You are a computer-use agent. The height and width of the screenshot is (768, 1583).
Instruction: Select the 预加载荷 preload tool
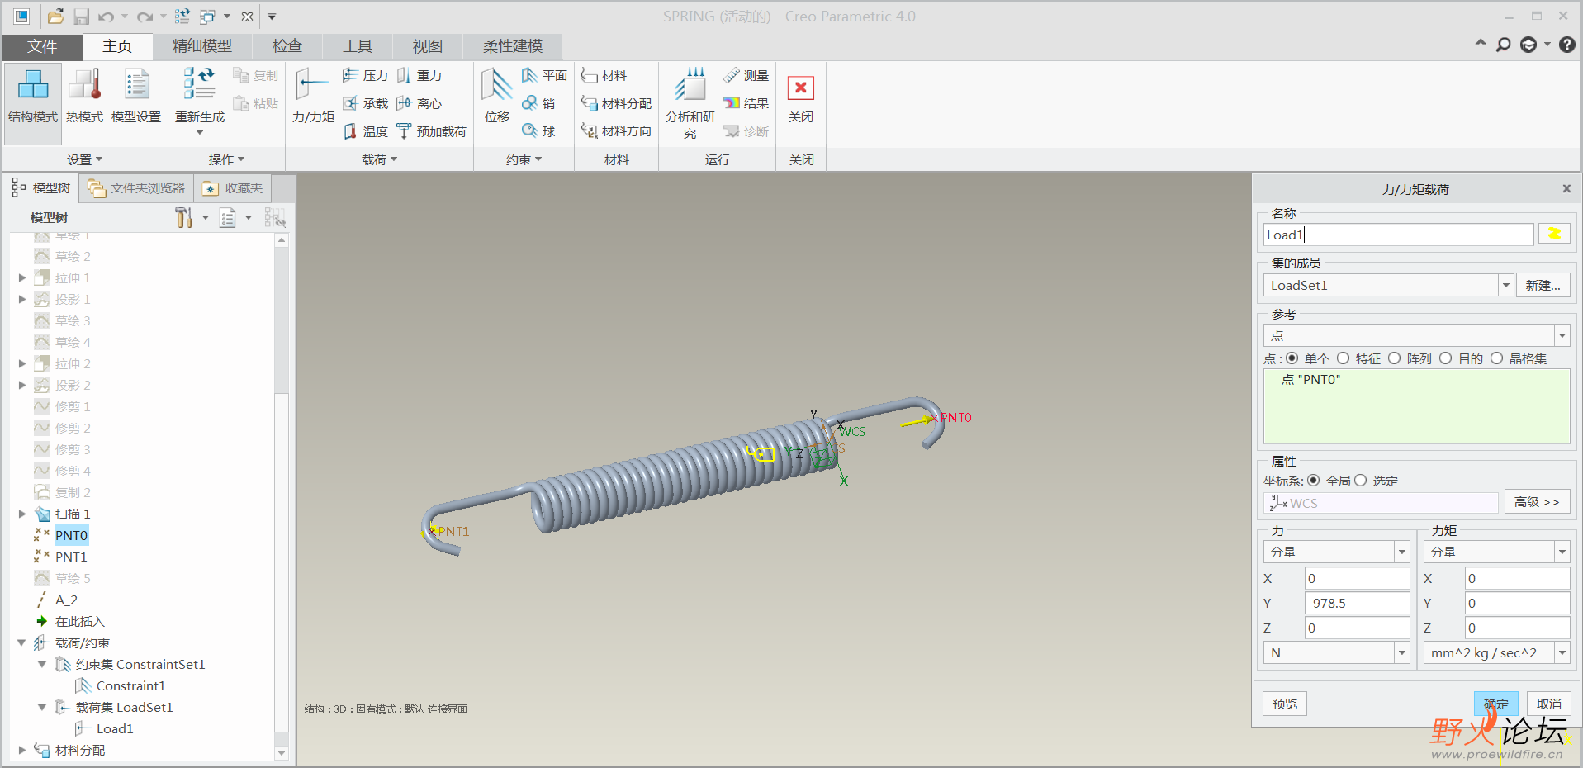pos(431,131)
